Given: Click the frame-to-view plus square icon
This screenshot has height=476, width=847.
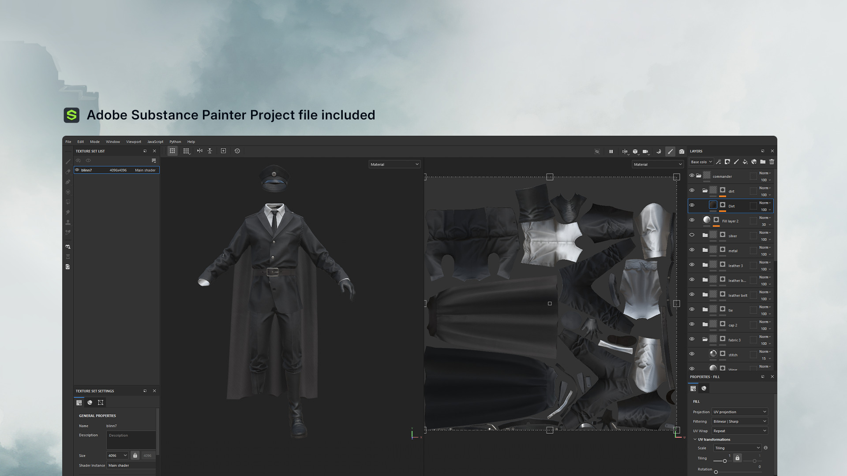Looking at the screenshot, I should pyautogui.click(x=224, y=151).
